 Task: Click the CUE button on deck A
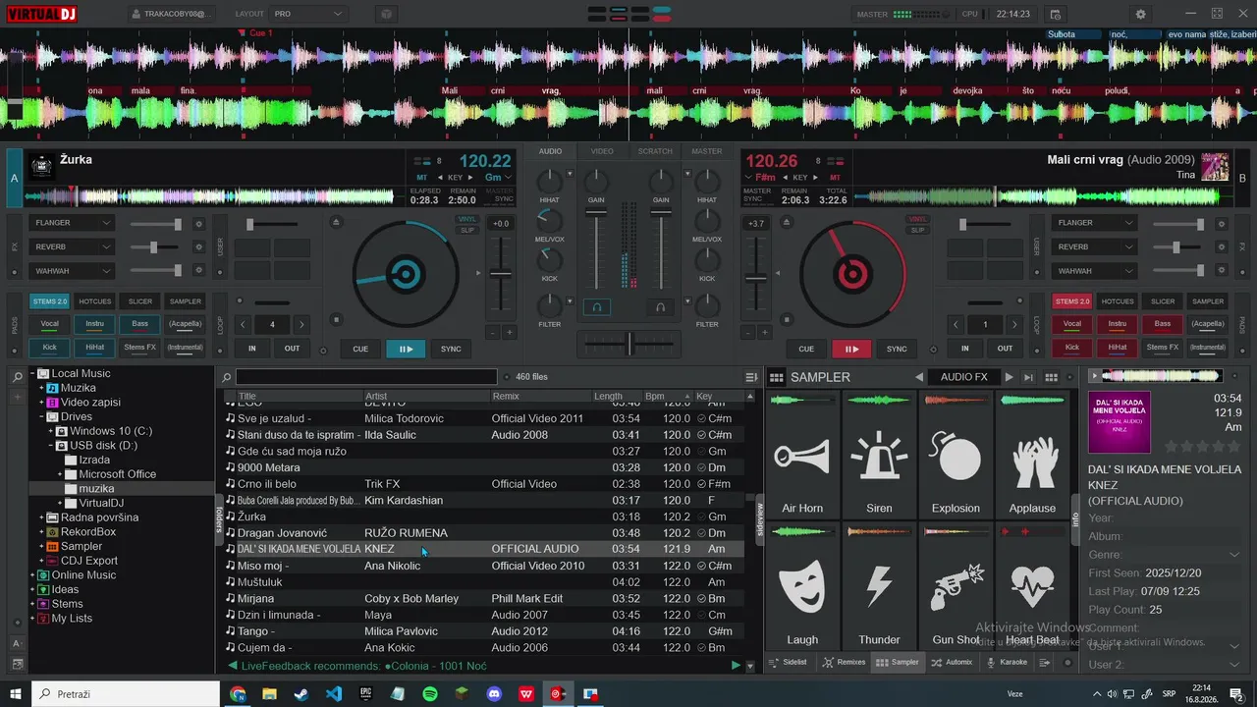click(360, 349)
